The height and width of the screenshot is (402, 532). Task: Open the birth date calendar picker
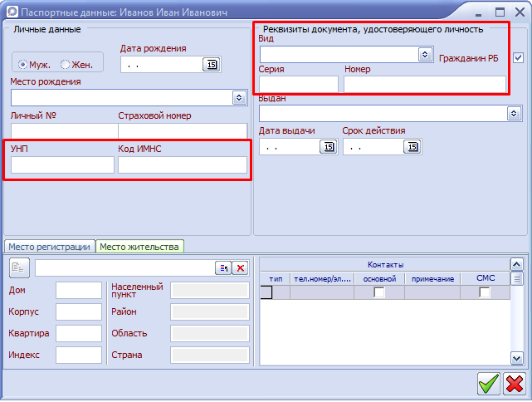pyautogui.click(x=211, y=65)
